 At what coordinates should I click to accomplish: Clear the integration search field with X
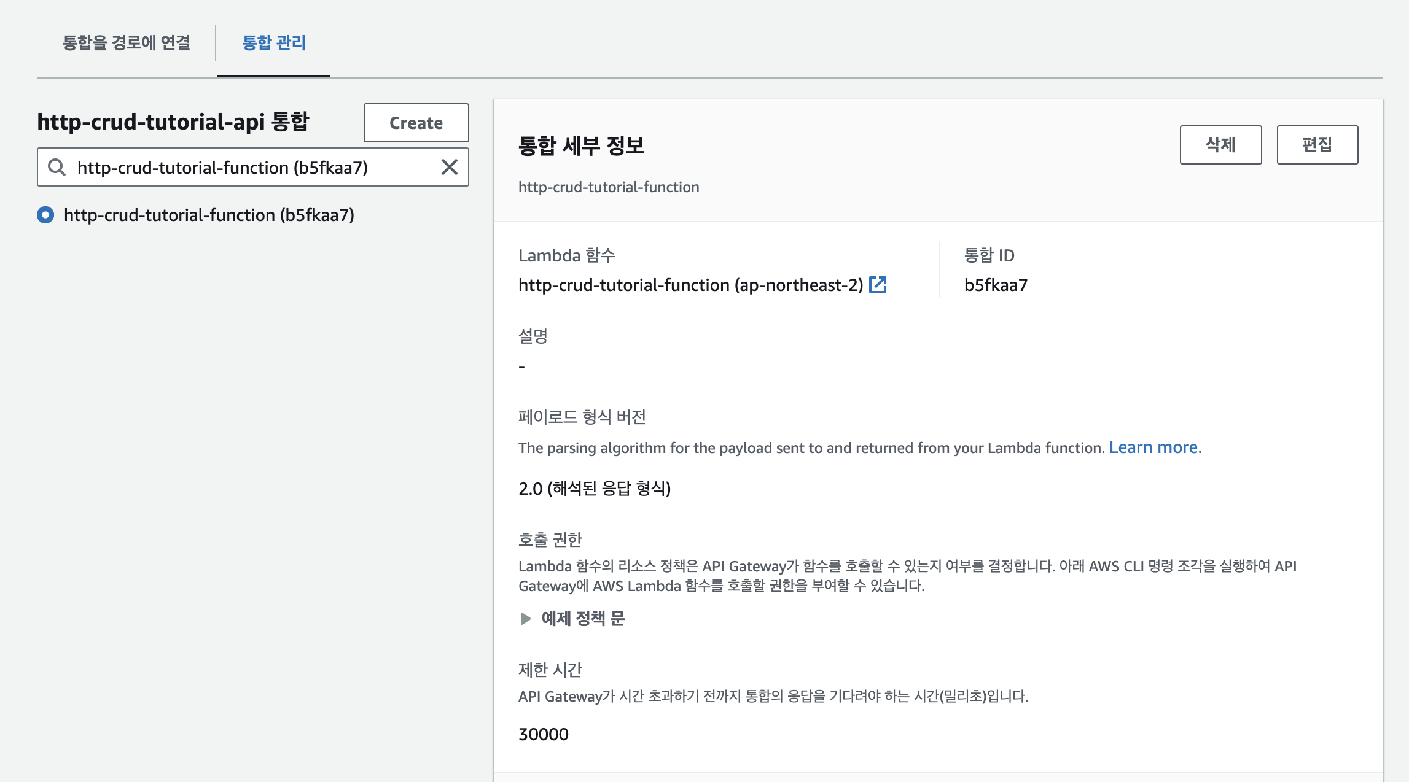point(450,167)
